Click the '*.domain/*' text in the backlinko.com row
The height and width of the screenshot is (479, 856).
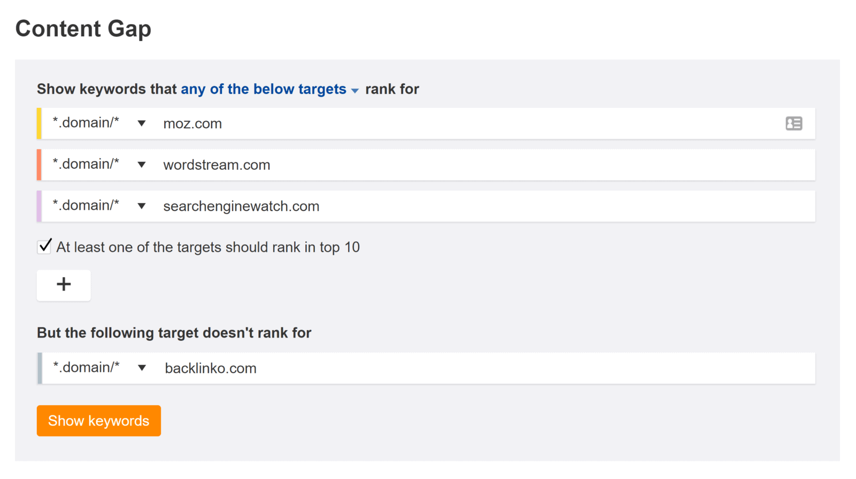pyautogui.click(x=86, y=367)
